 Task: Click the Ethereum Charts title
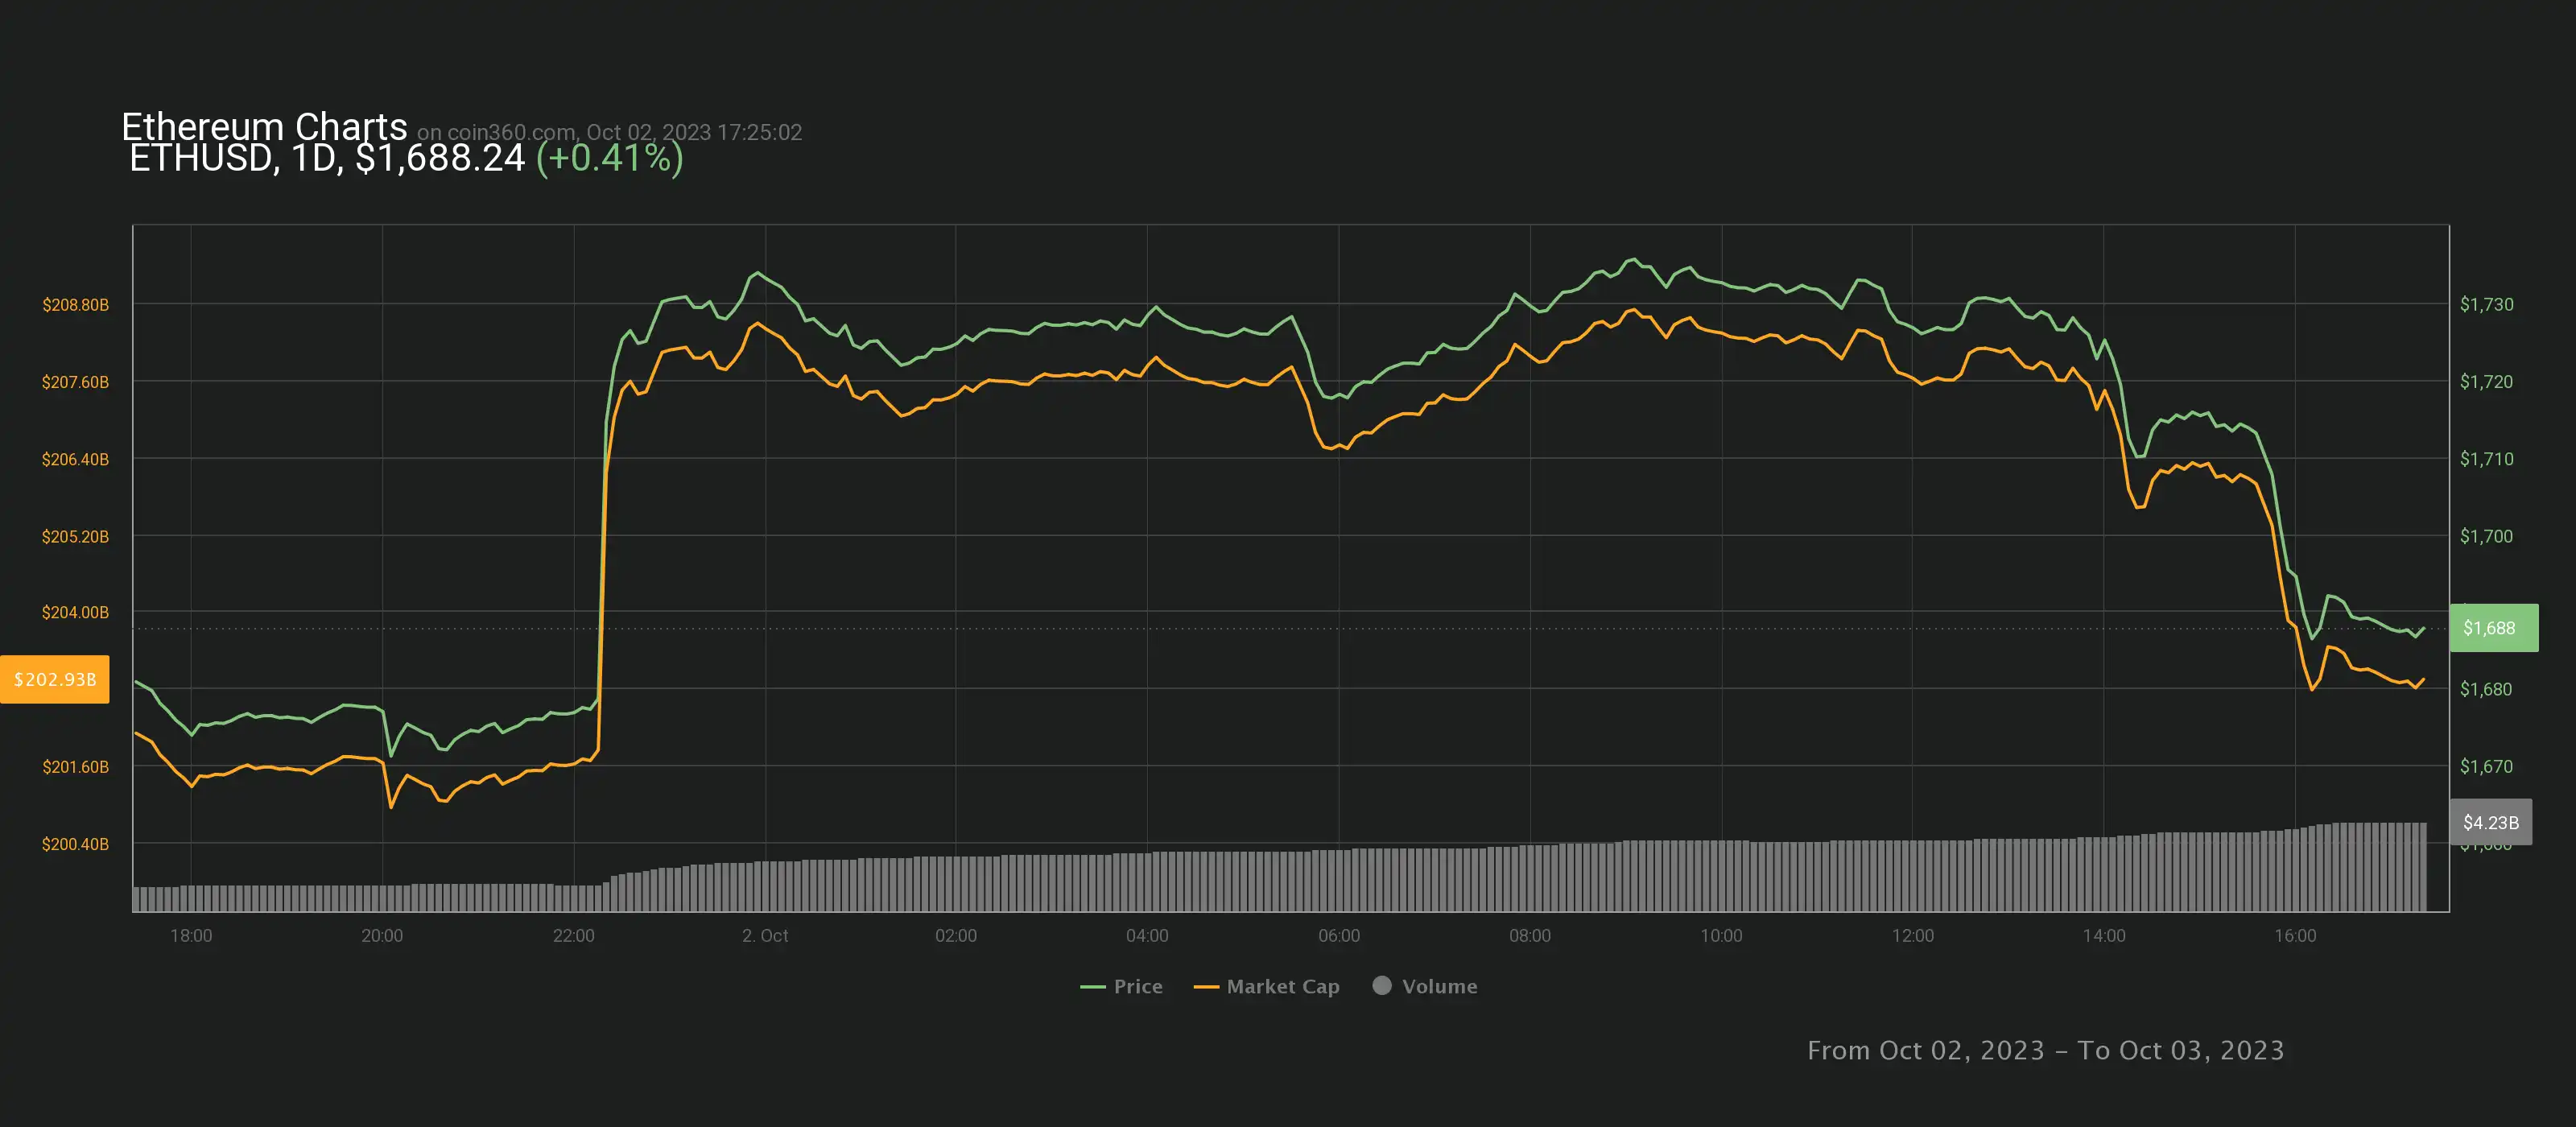click(x=264, y=126)
